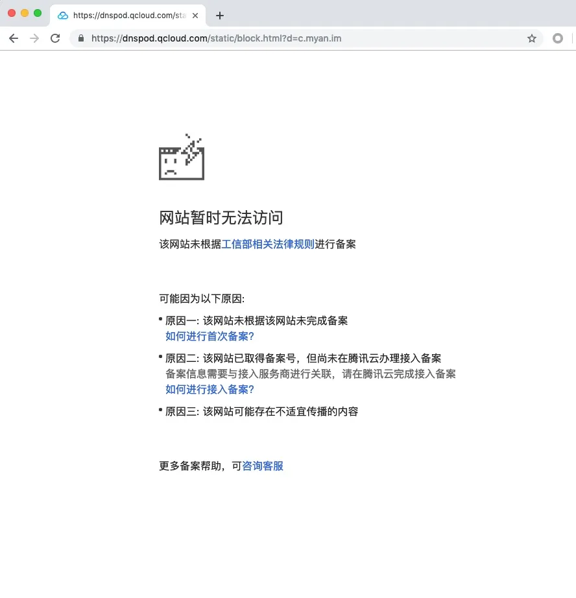The width and height of the screenshot is (576, 598).
Task: Click the padlock icon in the address bar
Action: pos(80,38)
